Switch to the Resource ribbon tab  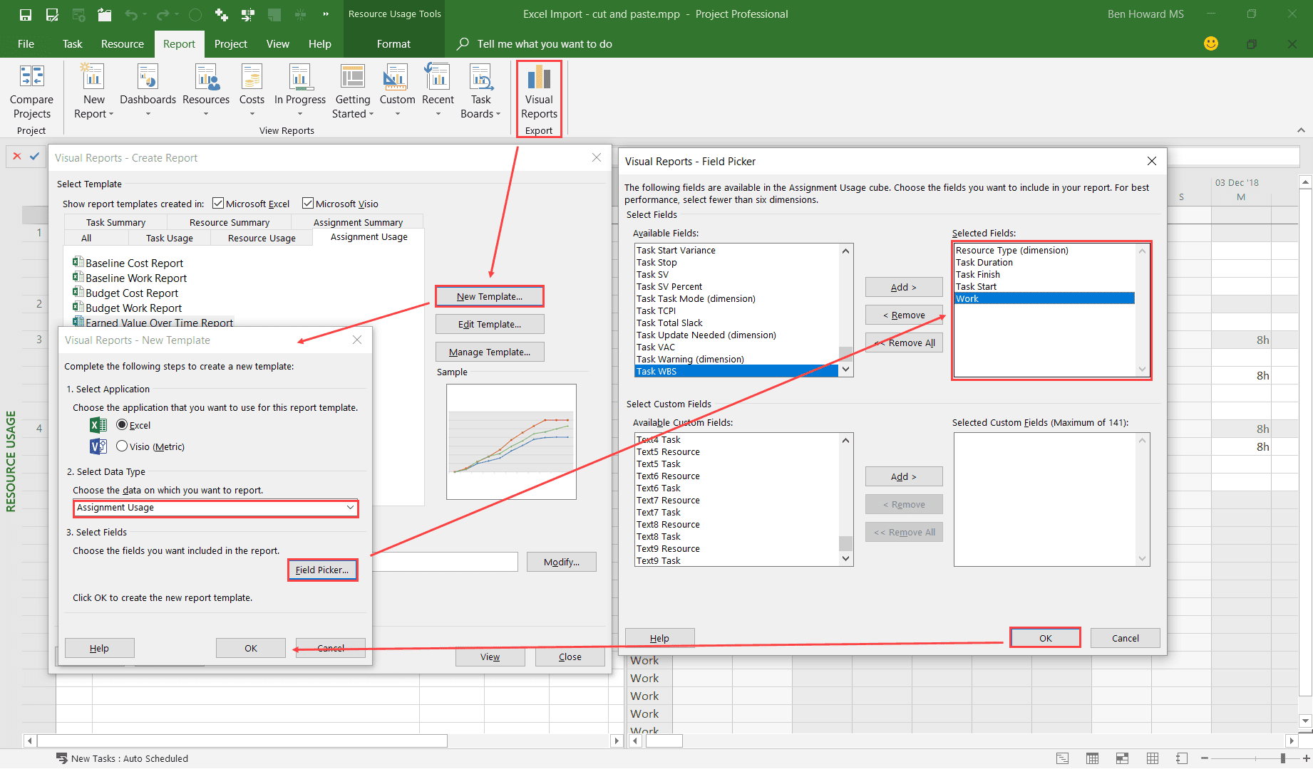pyautogui.click(x=123, y=43)
